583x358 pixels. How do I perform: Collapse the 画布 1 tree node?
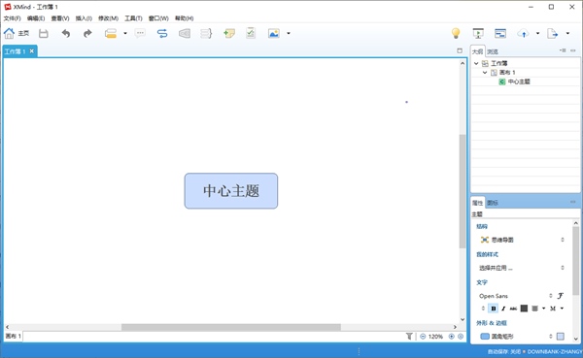tap(485, 73)
